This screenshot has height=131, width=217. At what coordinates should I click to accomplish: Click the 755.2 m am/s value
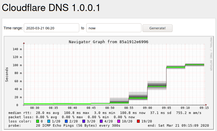pos(189,113)
